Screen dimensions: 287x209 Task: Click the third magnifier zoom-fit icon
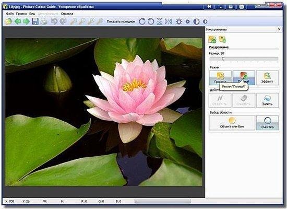pyautogui.click(x=91, y=21)
